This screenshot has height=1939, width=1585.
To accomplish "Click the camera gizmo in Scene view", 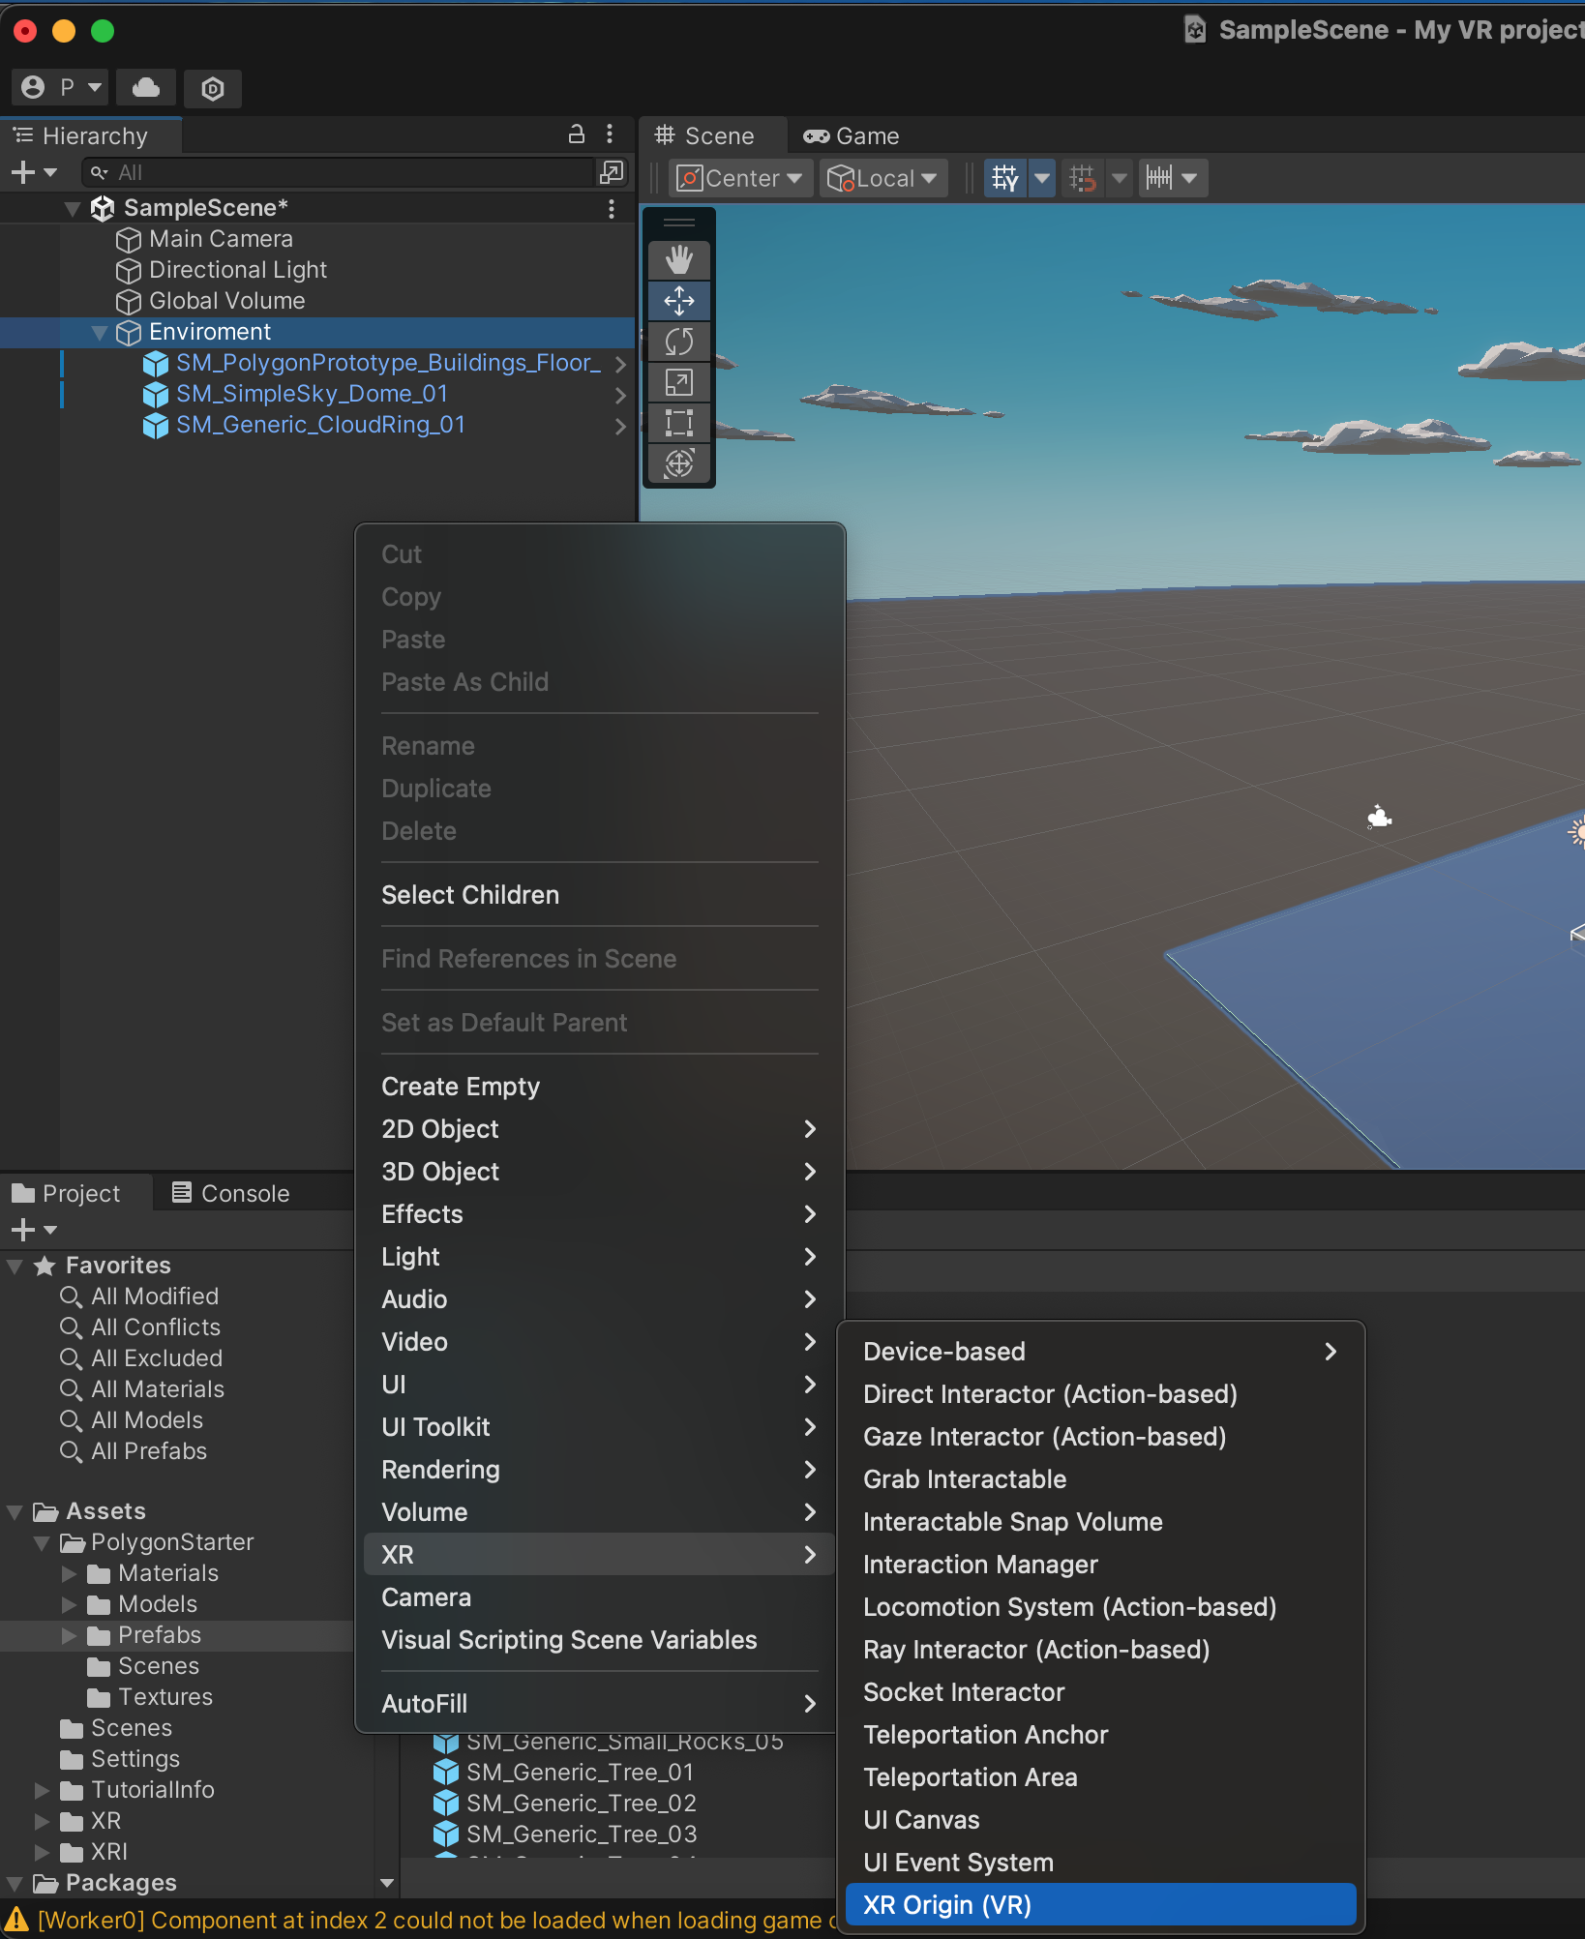I will [1379, 817].
